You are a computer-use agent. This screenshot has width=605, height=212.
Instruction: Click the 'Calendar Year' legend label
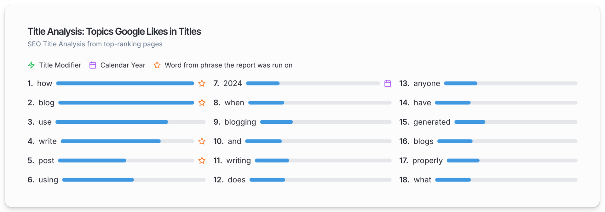123,65
